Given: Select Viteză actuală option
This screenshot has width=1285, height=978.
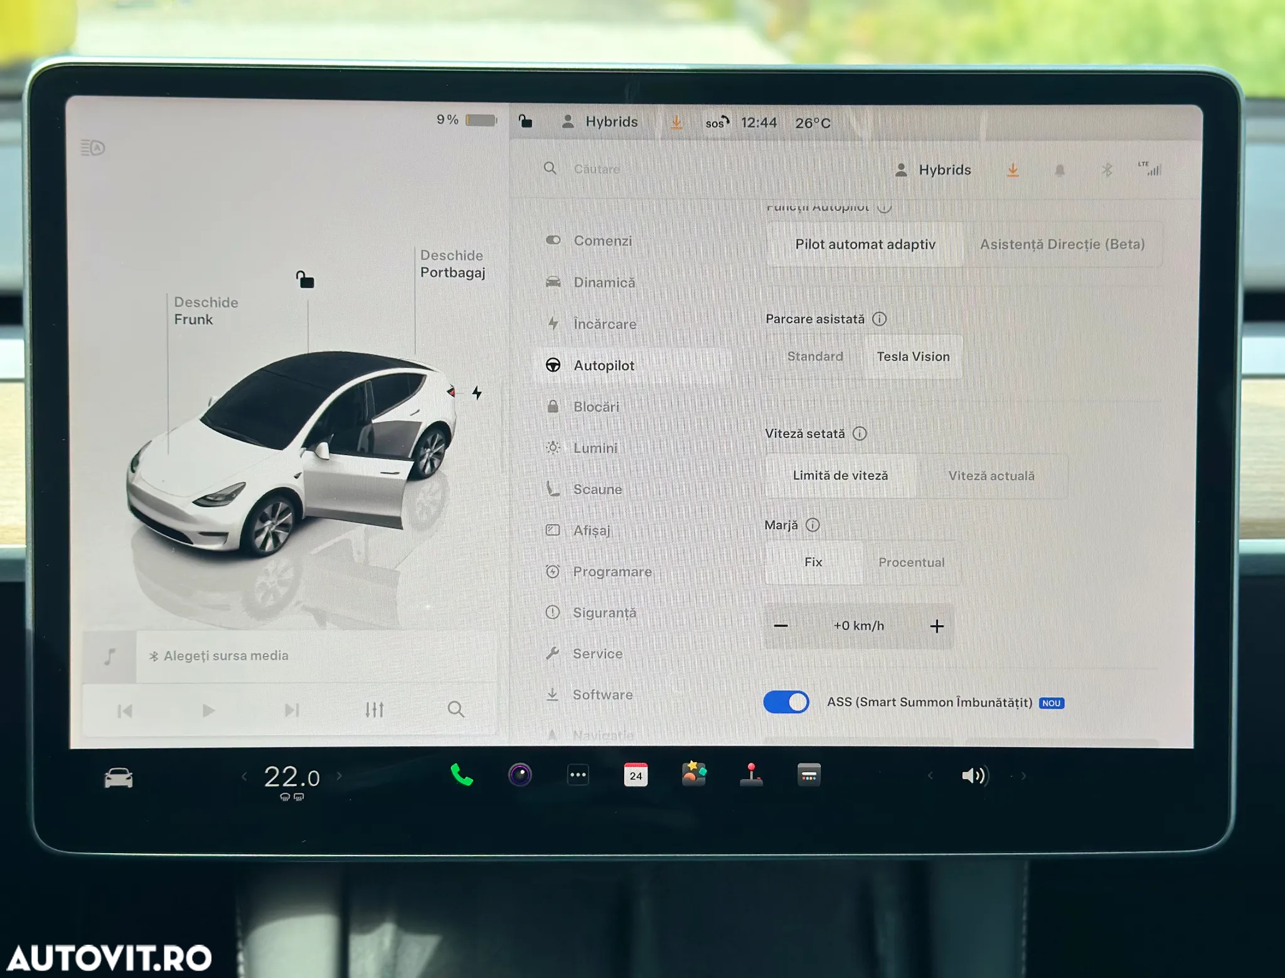Looking at the screenshot, I should pos(991,476).
